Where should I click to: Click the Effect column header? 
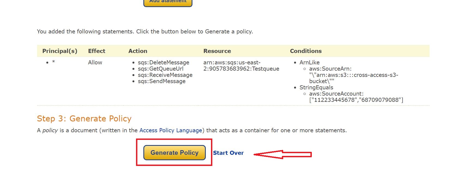click(x=96, y=51)
